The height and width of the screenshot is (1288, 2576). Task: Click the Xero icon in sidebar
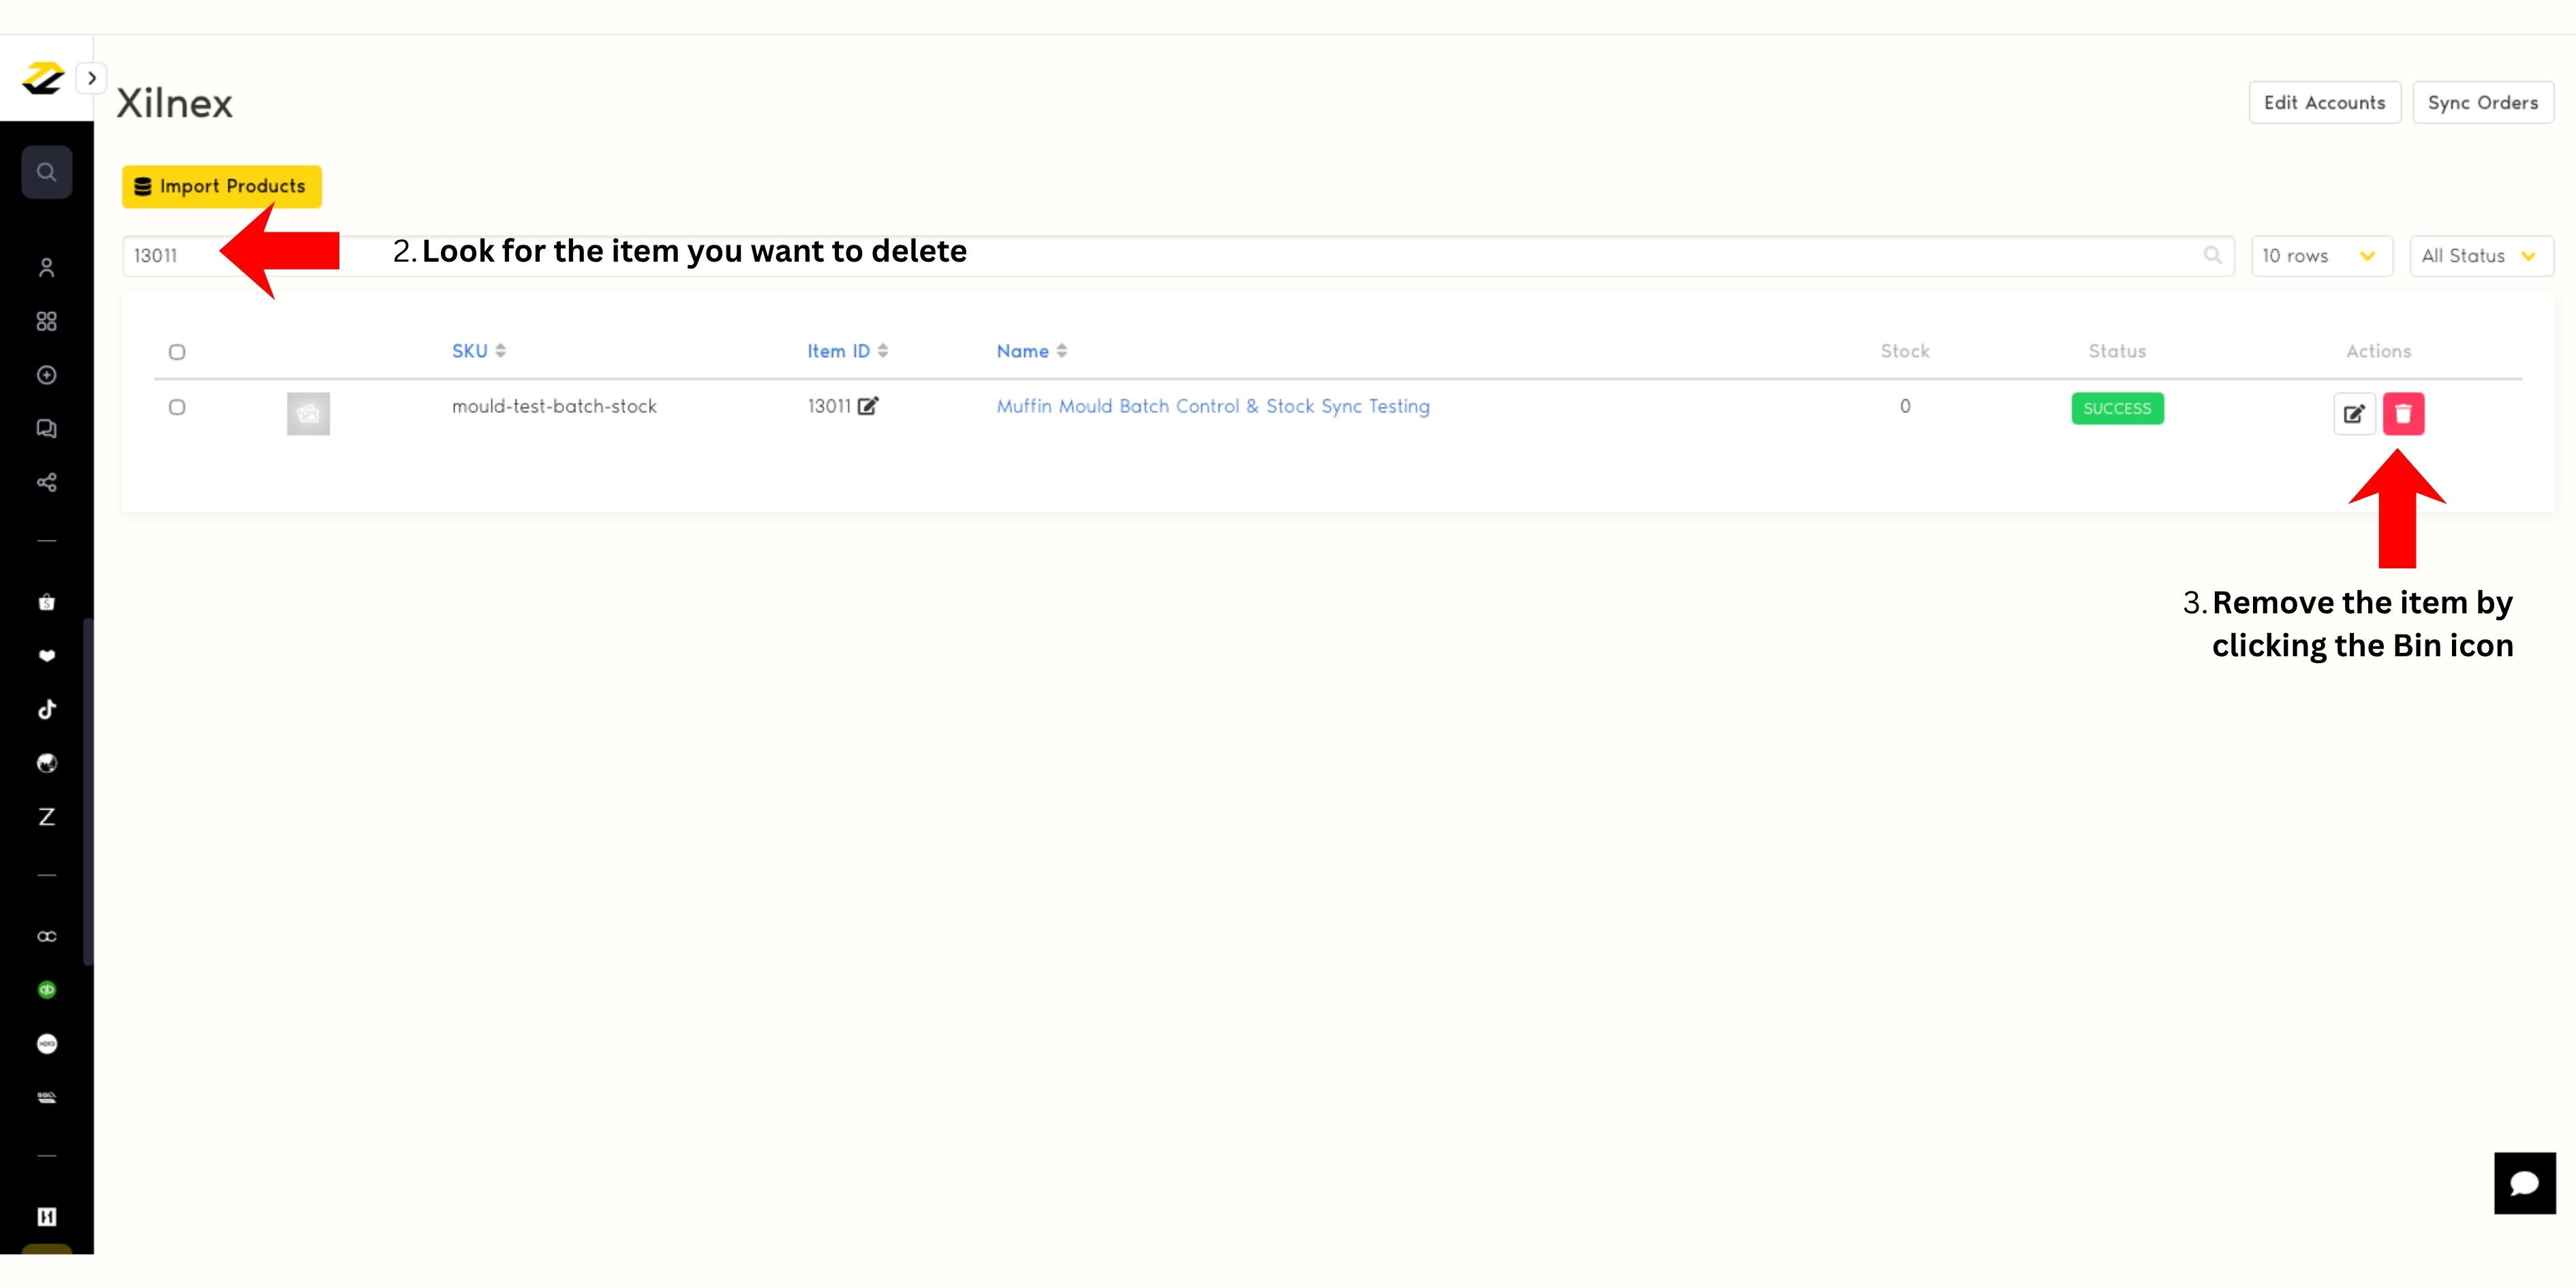(x=46, y=1044)
